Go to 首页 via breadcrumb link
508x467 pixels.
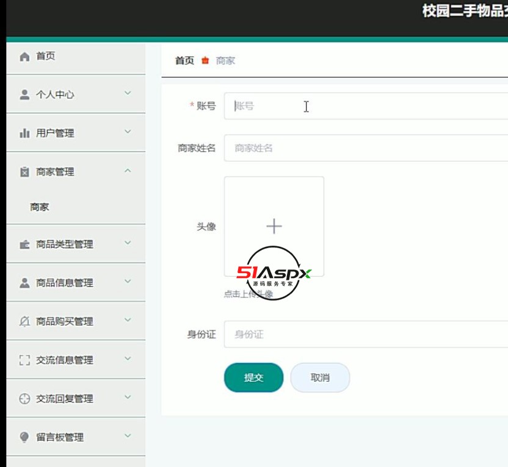pyautogui.click(x=184, y=60)
